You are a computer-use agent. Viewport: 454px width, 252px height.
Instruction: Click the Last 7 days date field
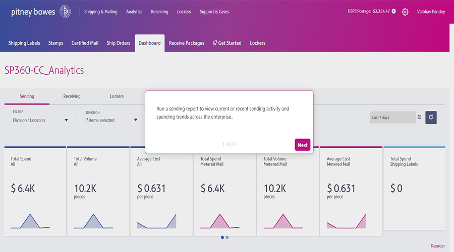(392, 117)
